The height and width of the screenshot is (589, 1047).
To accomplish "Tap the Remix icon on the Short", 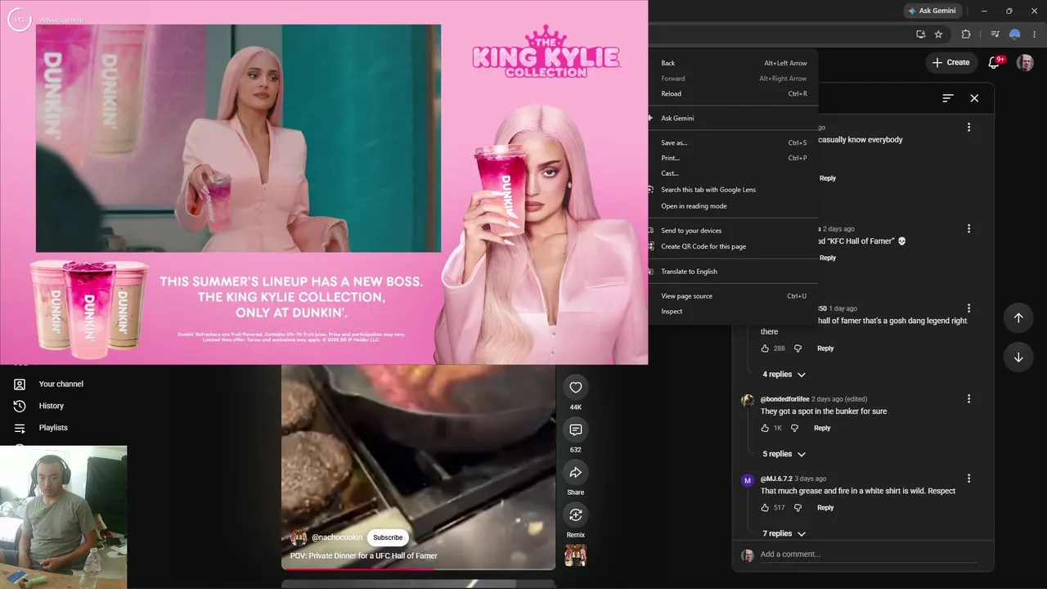I will tap(575, 515).
